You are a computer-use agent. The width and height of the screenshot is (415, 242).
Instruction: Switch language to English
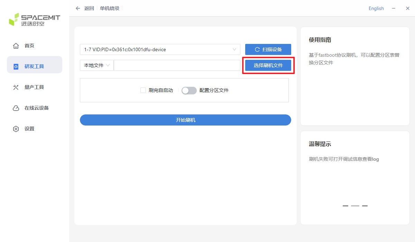tap(376, 8)
